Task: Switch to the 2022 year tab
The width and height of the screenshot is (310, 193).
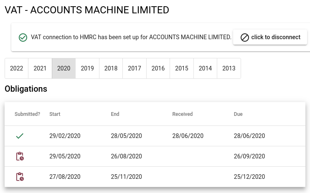Action: point(17,68)
